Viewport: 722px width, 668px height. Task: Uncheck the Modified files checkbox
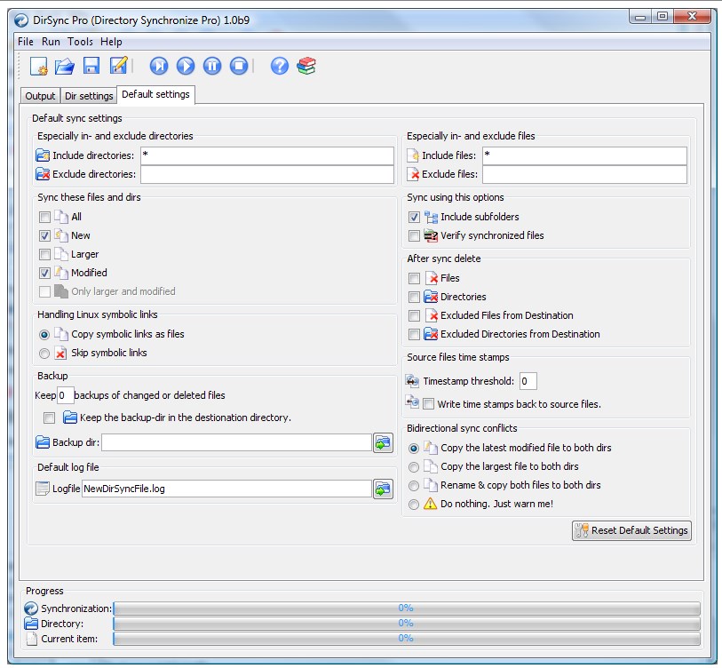[44, 274]
